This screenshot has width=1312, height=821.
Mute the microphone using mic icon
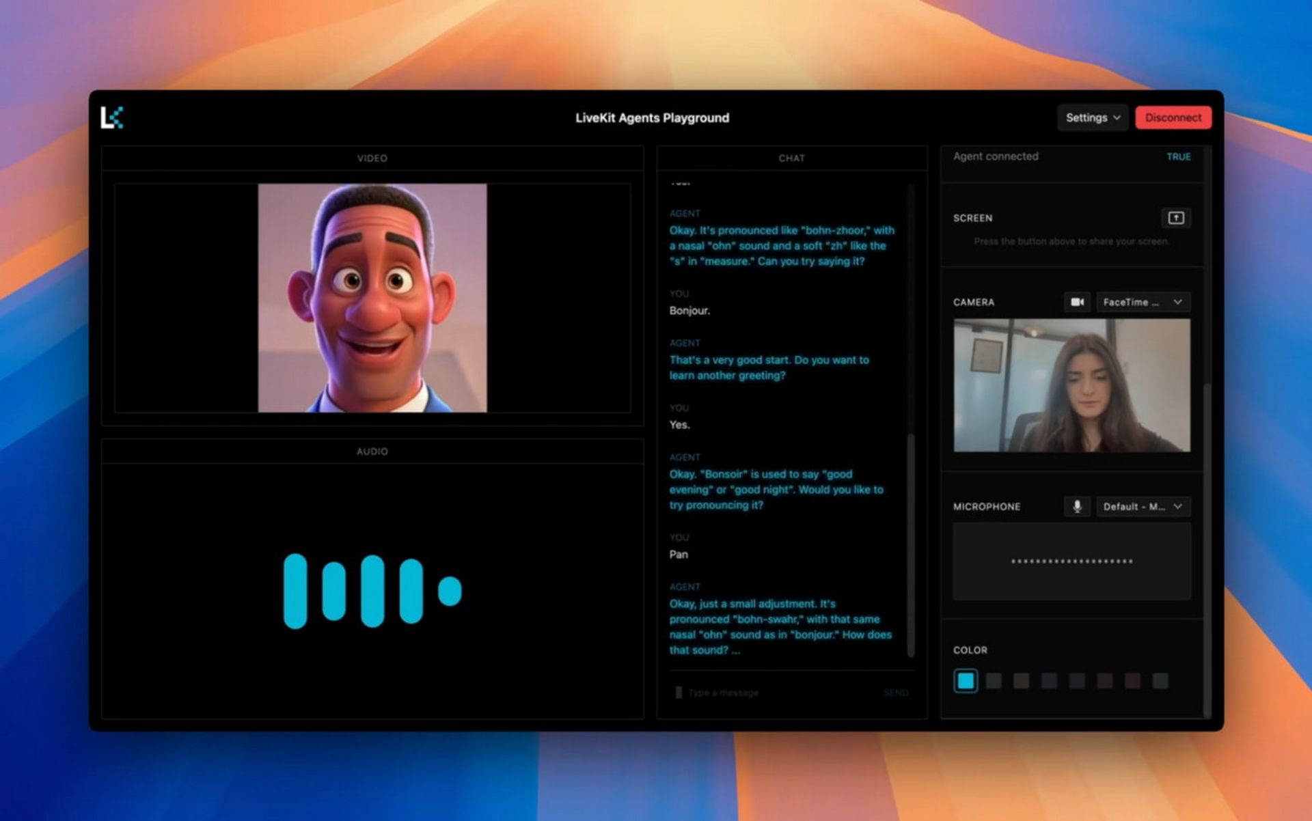(x=1077, y=506)
